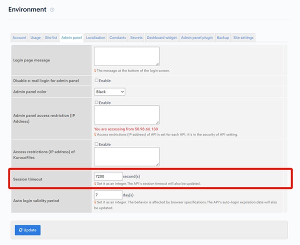Click the KurocoFiles IP address text area
The image size is (300, 245).
[126, 156]
